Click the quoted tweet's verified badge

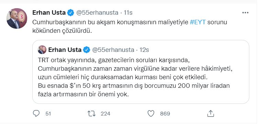[x=87, y=50]
